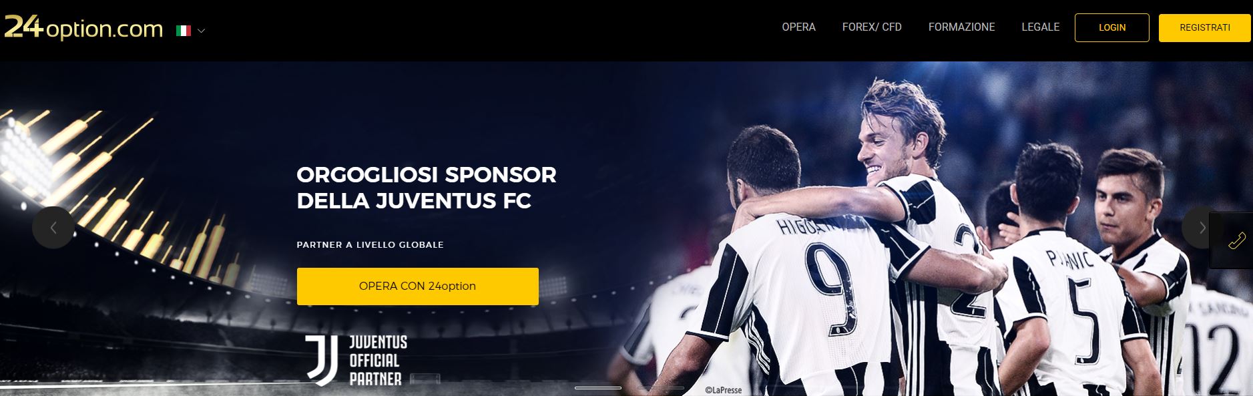This screenshot has width=1253, height=396.
Task: Click the LOGIN button
Action: pyautogui.click(x=1112, y=28)
